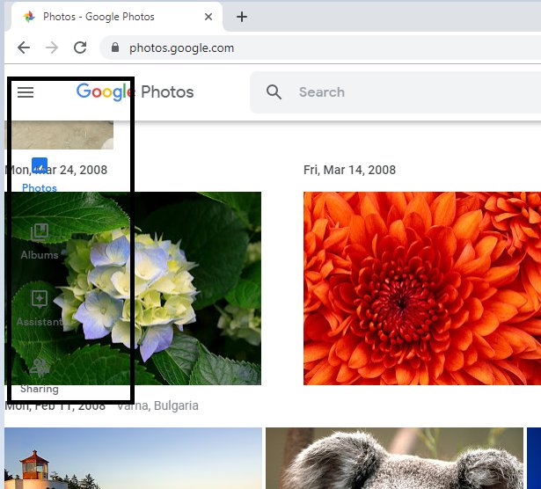Click the browser forward arrow
The height and width of the screenshot is (489, 541).
(52, 47)
